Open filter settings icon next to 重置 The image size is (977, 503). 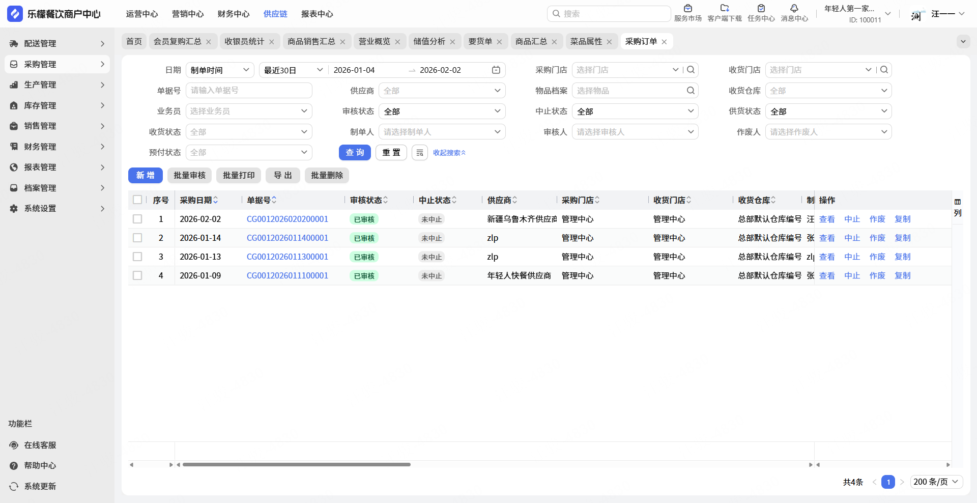tap(419, 153)
